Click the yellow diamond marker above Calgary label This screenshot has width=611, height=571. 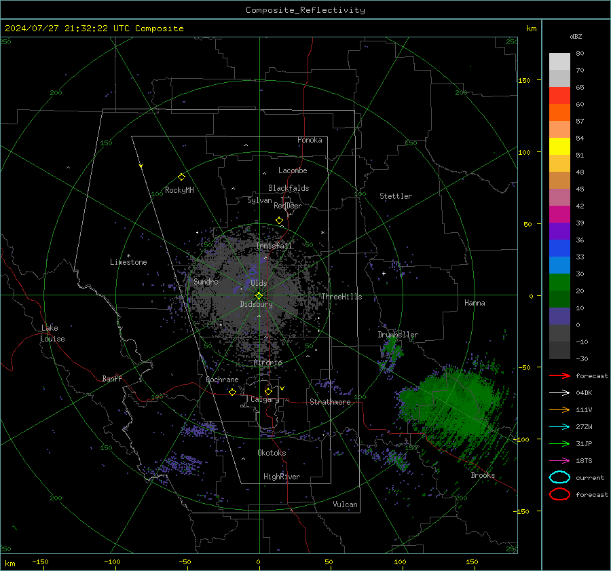tap(268, 391)
